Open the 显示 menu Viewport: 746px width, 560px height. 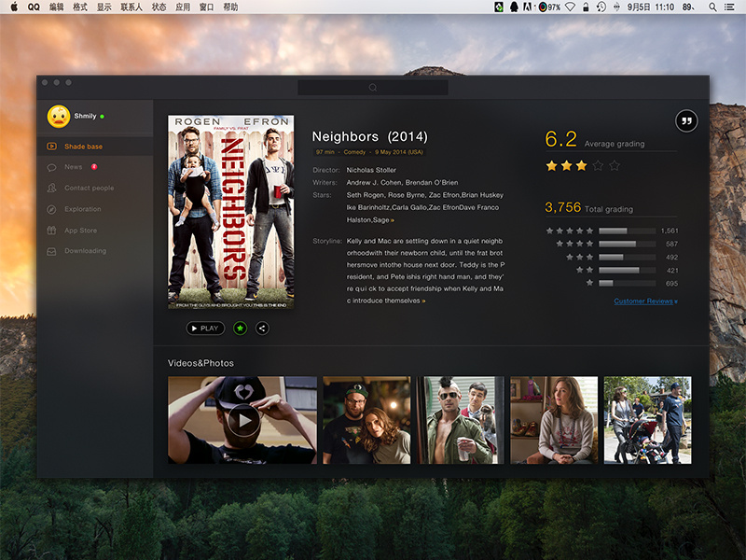click(104, 7)
